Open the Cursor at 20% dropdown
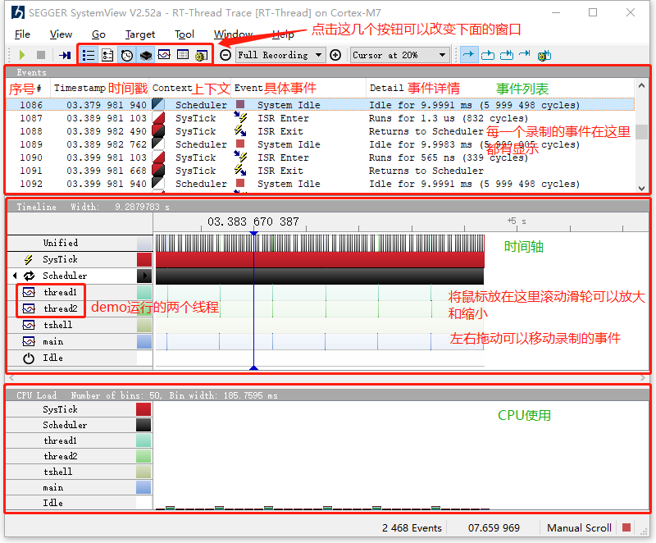This screenshot has width=656, height=543. tap(399, 55)
